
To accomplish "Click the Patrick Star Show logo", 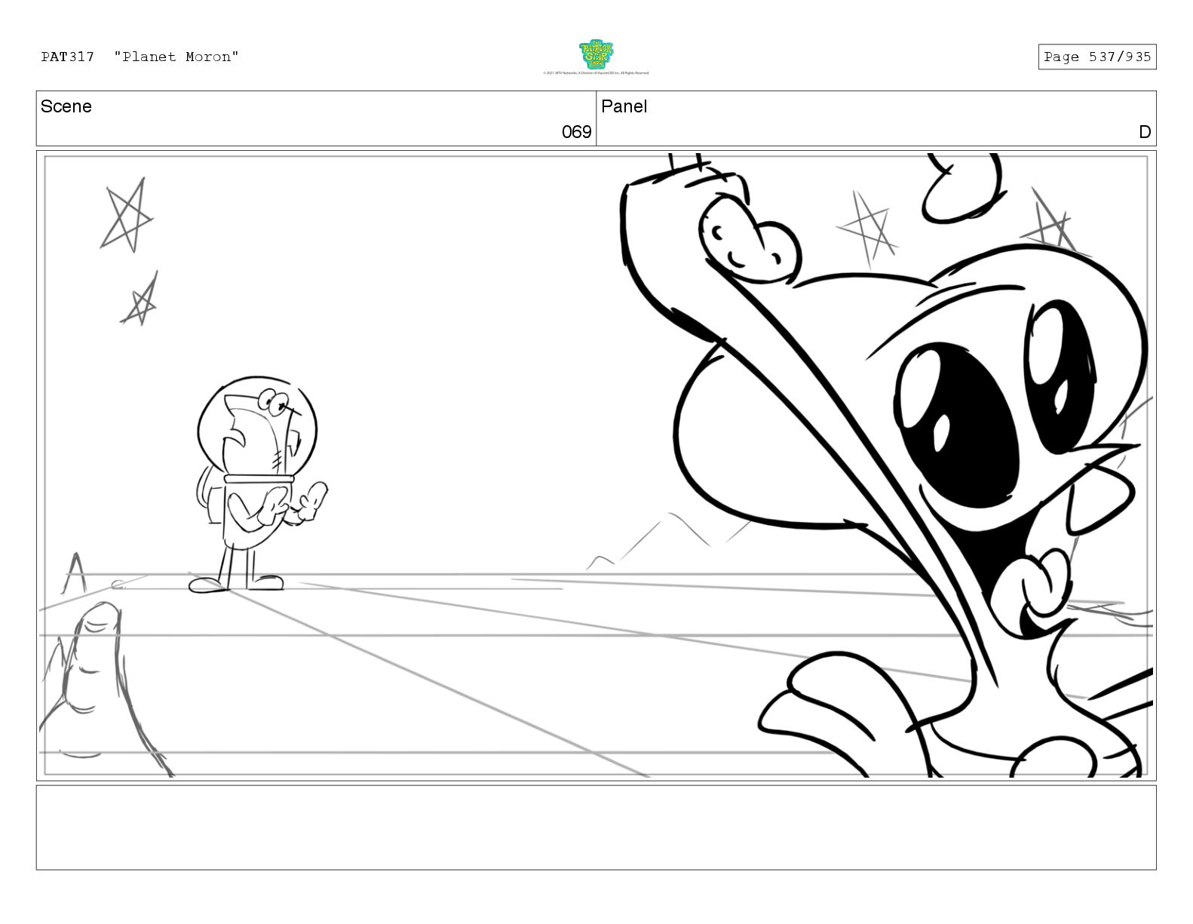I will pyautogui.click(x=596, y=54).
